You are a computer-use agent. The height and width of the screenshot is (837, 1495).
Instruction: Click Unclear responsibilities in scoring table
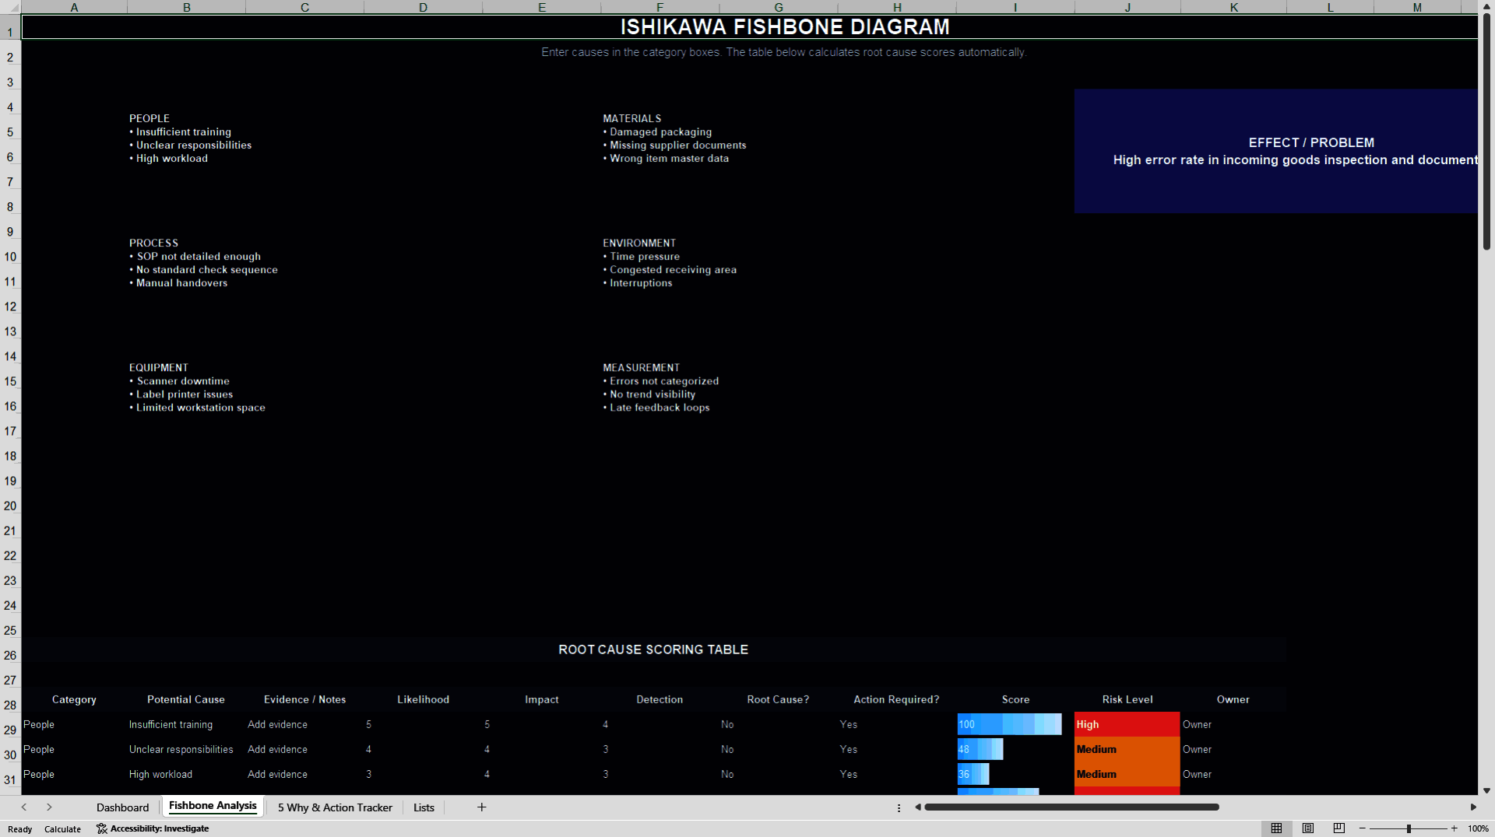pyautogui.click(x=186, y=749)
